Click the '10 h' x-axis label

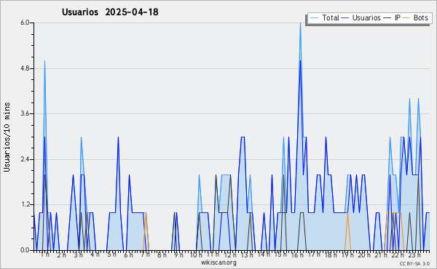[196, 254]
